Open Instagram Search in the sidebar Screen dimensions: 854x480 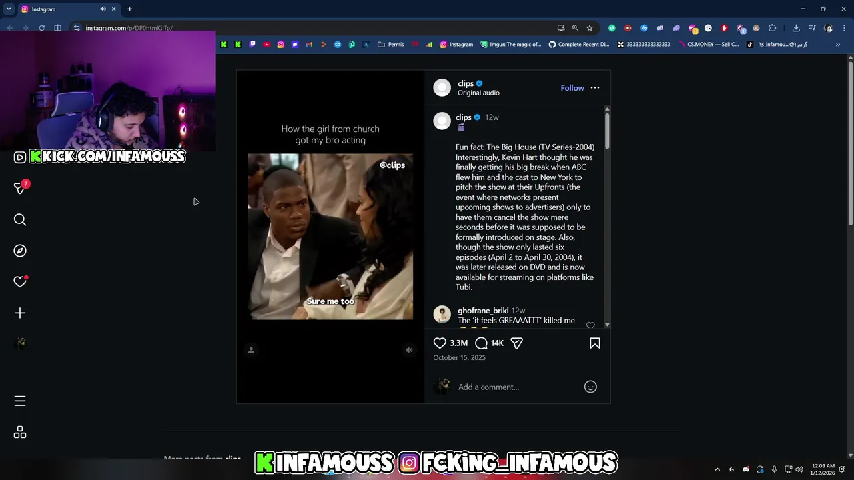(20, 220)
